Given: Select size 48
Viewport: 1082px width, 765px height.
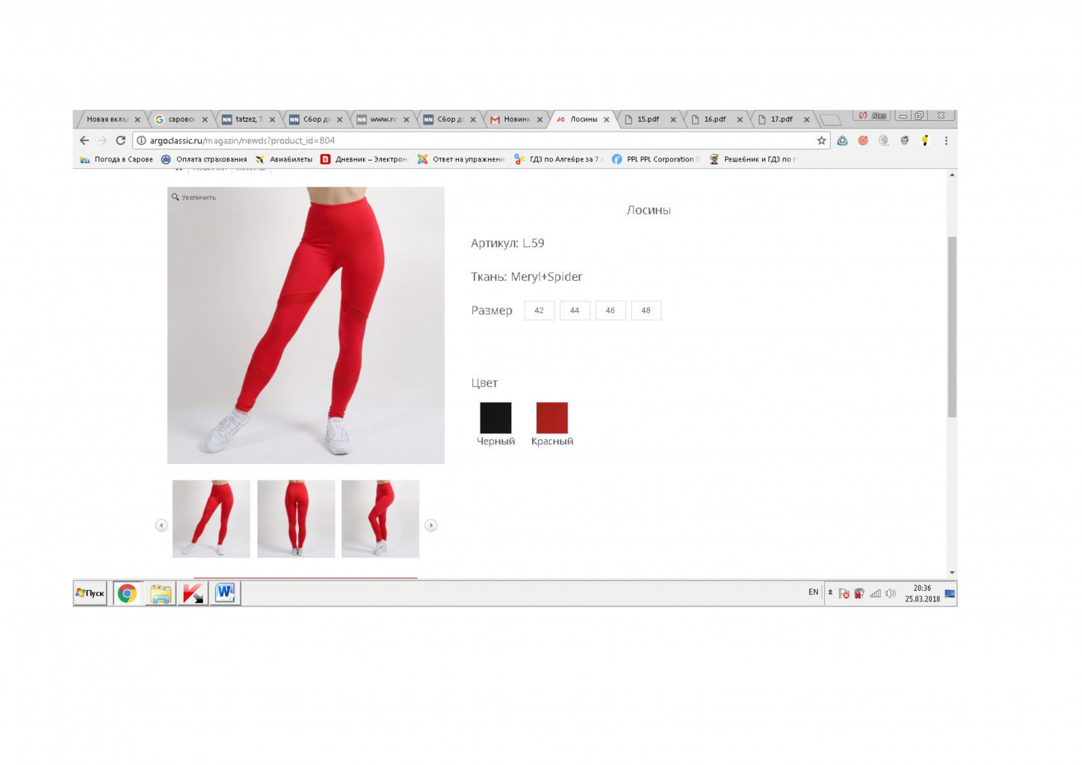Looking at the screenshot, I should point(646,310).
